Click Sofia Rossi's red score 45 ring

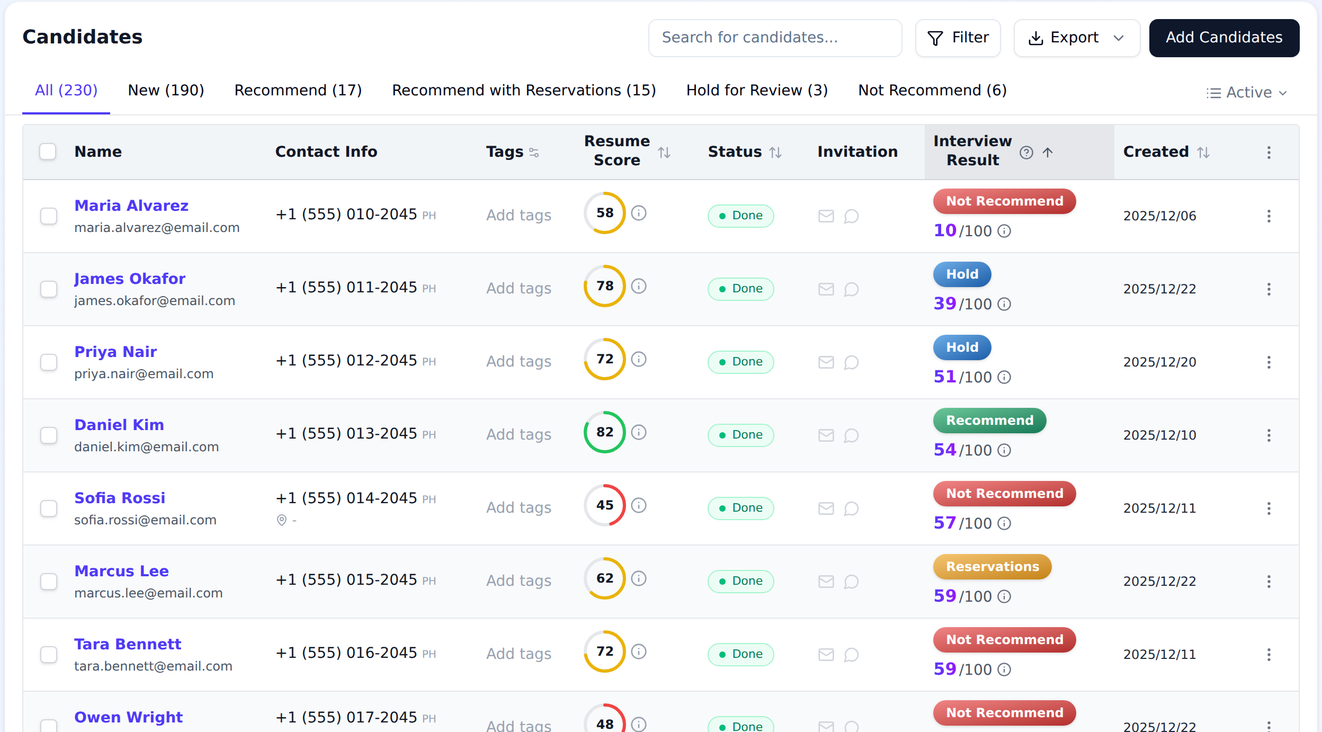pos(605,505)
